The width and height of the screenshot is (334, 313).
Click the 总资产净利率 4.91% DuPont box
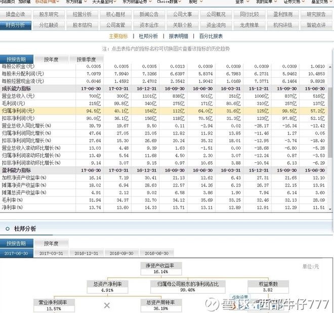[x=108, y=287]
